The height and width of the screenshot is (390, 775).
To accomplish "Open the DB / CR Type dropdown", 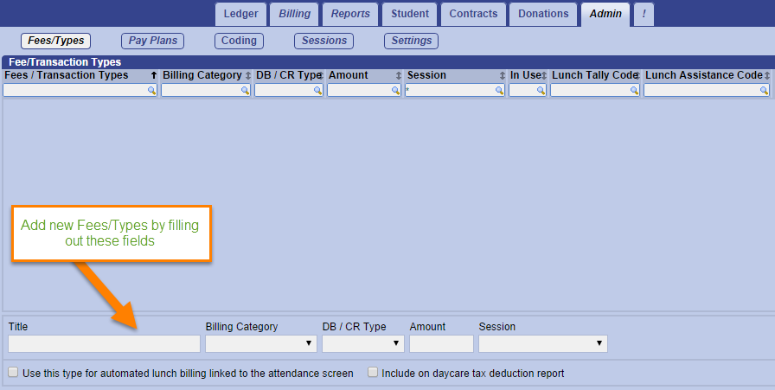I will pos(363,343).
